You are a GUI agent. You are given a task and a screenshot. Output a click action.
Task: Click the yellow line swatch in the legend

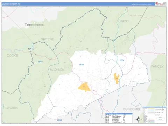pyautogui.click(x=151, y=108)
